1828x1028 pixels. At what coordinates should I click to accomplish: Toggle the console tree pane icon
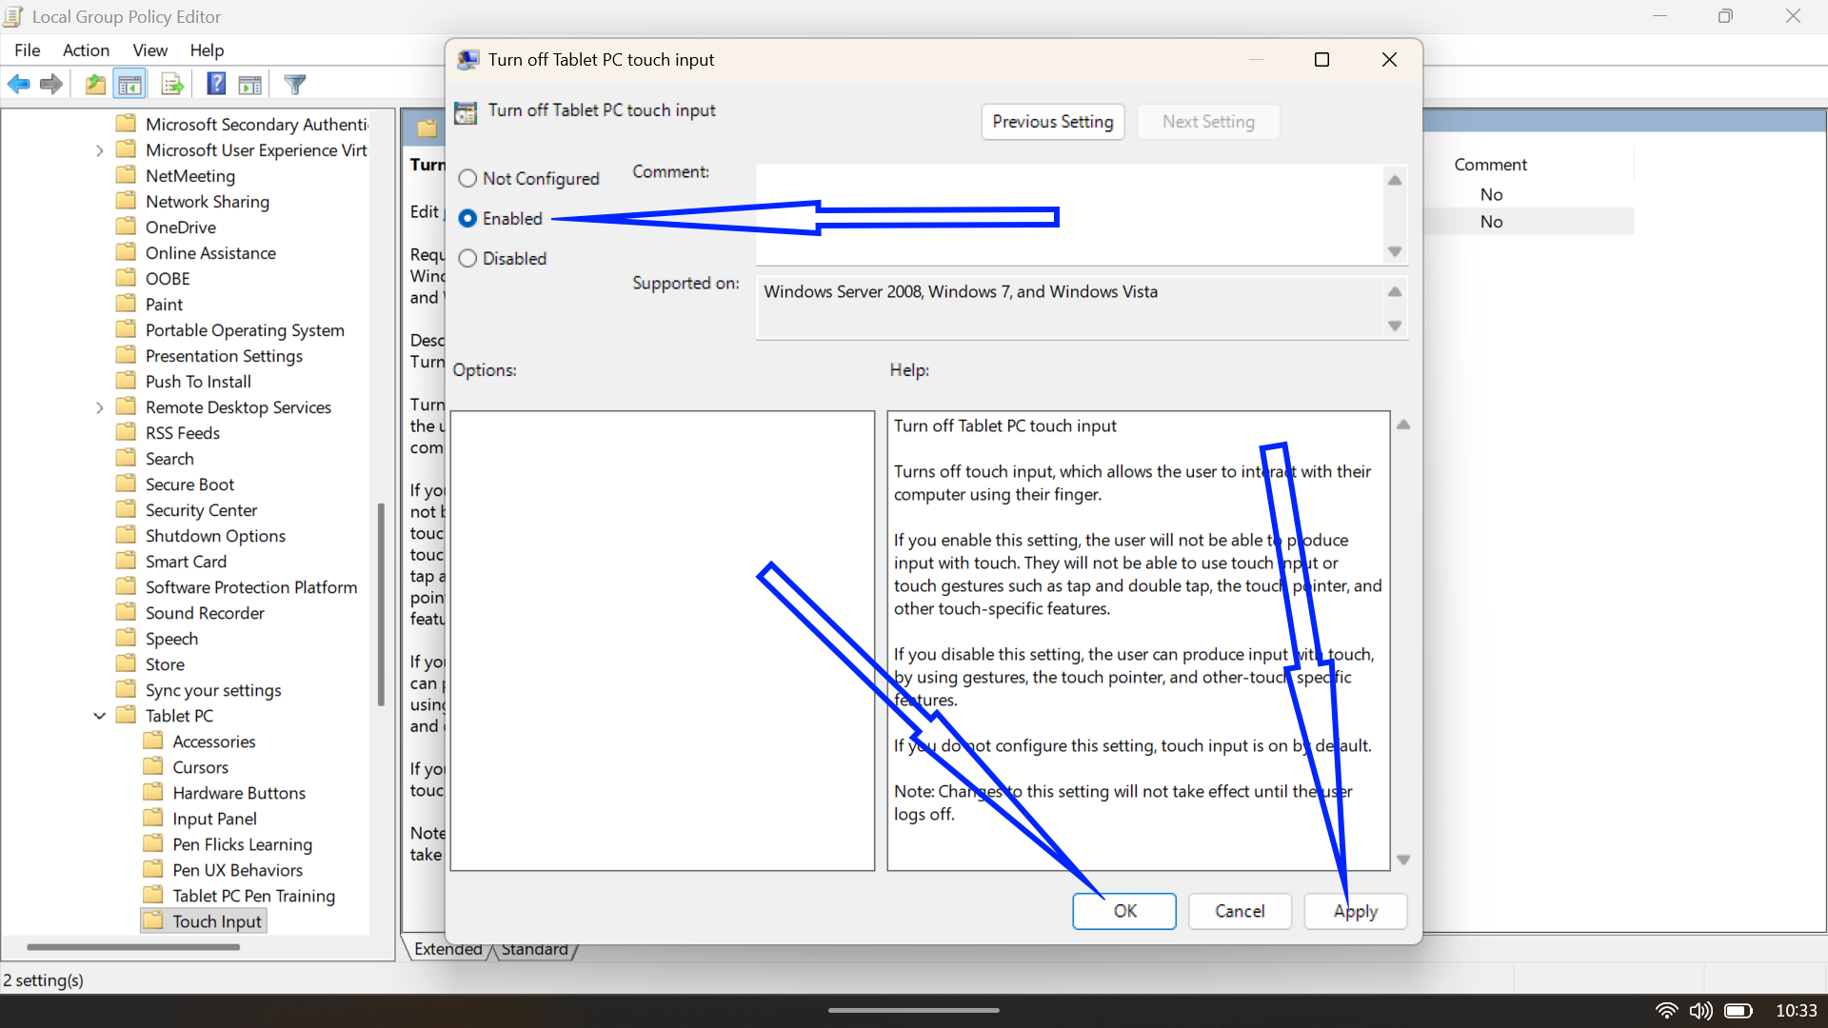[129, 84]
